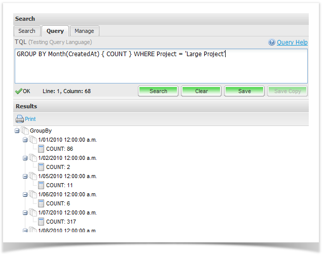Click the calculator icon beside COUNT: 2
The width and height of the screenshot is (326, 257).
[x=41, y=167]
